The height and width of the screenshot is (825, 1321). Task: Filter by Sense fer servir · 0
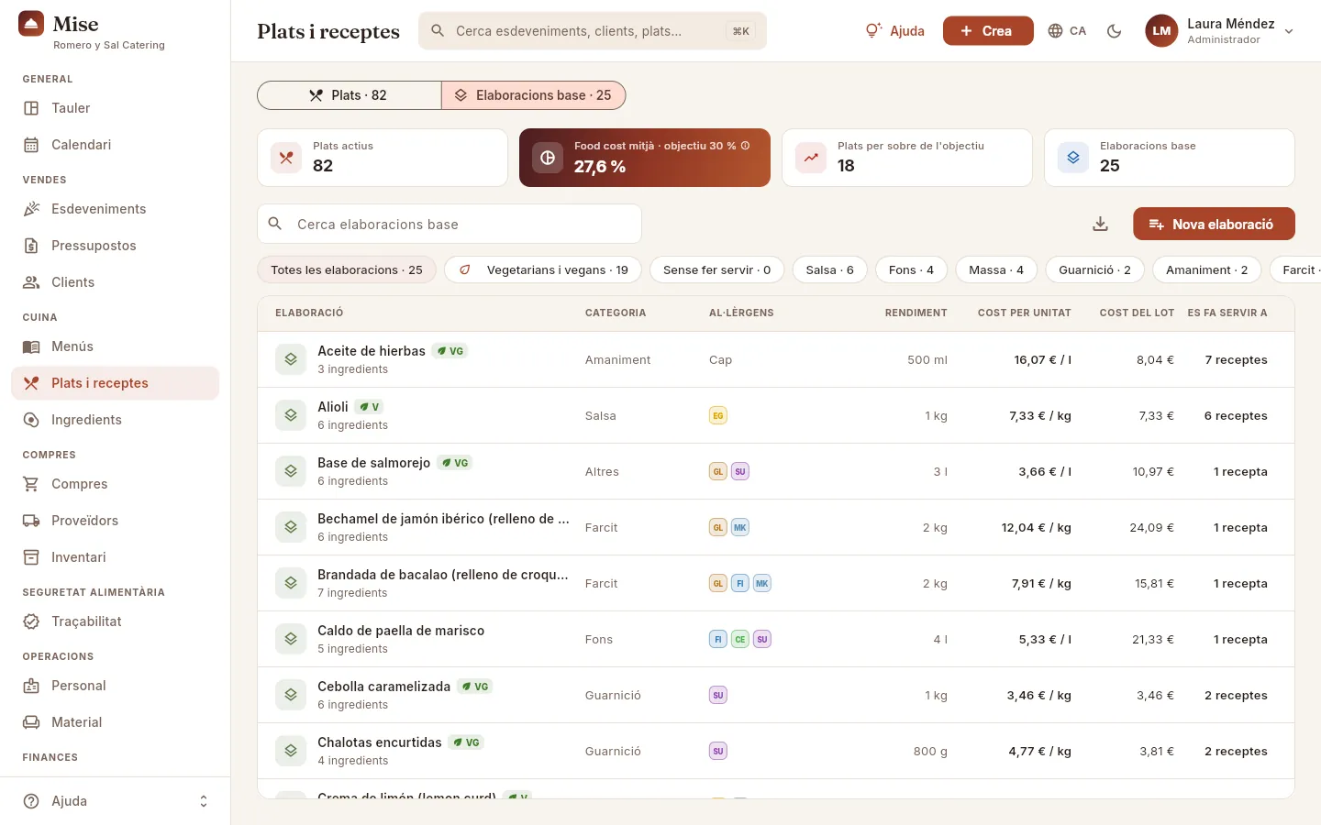717,269
